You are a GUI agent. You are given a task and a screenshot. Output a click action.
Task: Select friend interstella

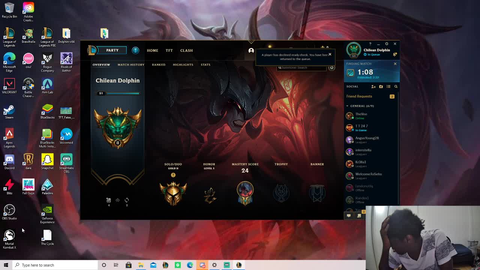click(370, 151)
